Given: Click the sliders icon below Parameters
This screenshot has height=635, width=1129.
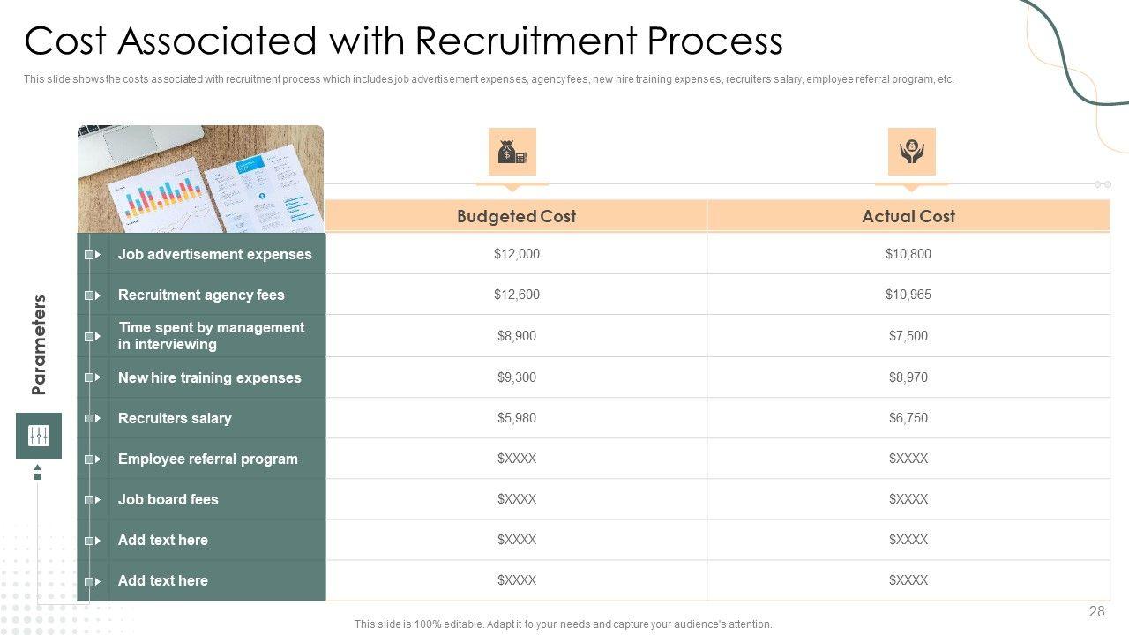Looking at the screenshot, I should click(x=39, y=436).
